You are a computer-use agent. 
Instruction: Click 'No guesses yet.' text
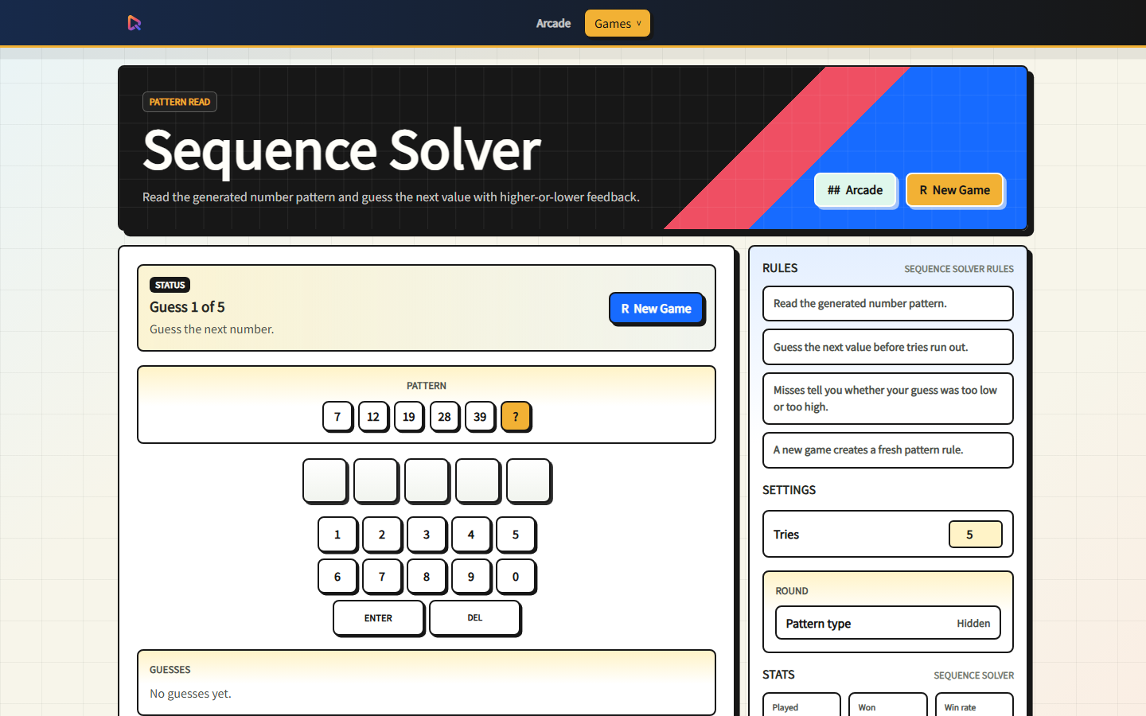tap(190, 694)
